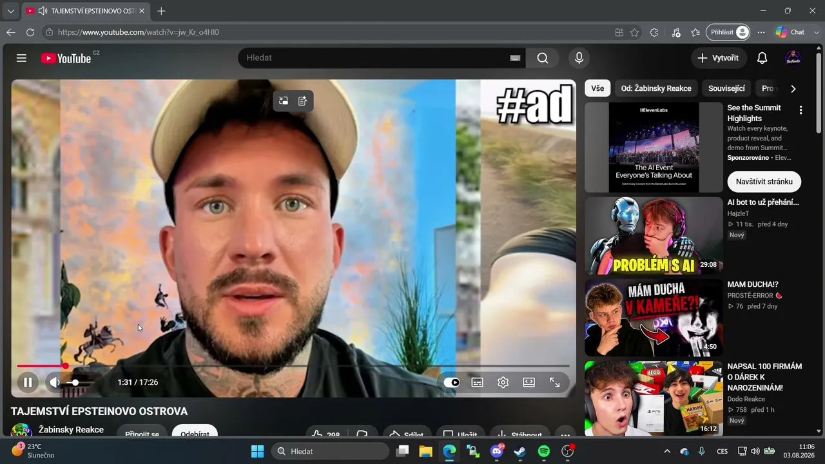Select the "Související" filter chip
825x464 pixels.
726,88
